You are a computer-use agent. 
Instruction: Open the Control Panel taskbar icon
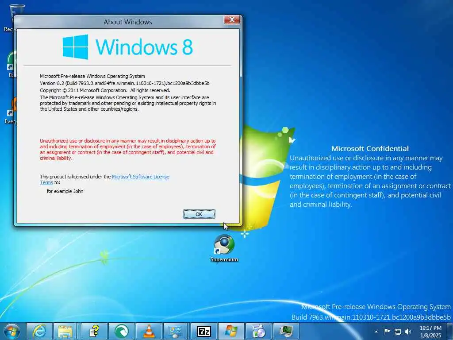175,331
